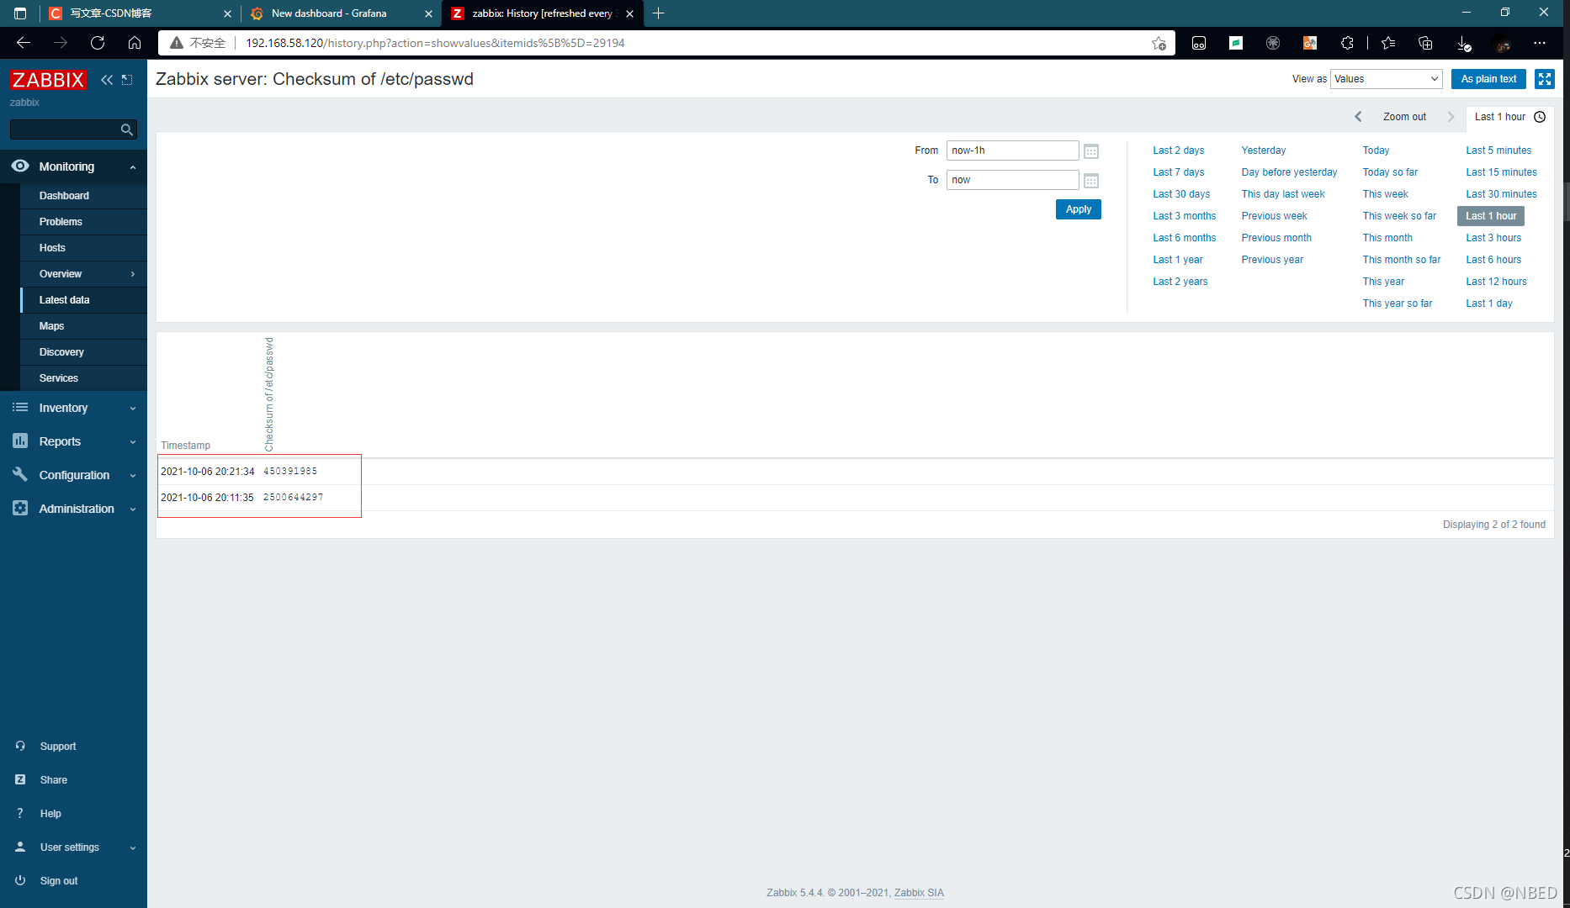1570x908 pixels.
Task: Click the Zoom out button
Action: [x=1404, y=117]
